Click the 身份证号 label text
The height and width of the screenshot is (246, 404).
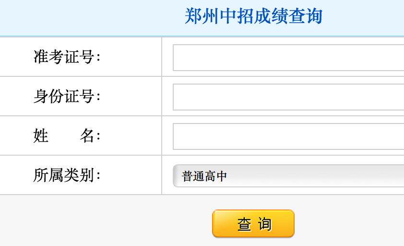pyautogui.click(x=67, y=97)
